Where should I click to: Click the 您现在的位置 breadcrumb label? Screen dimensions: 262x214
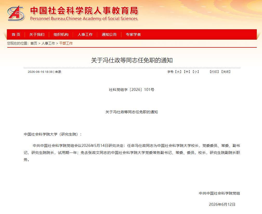18,43
